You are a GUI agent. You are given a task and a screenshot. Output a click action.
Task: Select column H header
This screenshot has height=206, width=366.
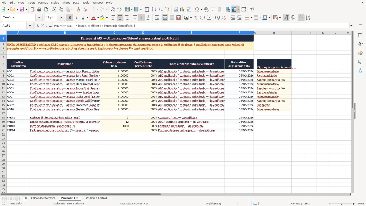[274, 33]
